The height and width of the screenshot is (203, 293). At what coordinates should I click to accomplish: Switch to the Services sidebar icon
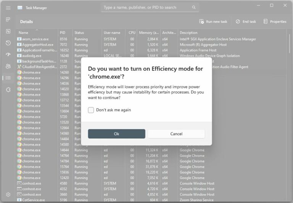(8, 90)
